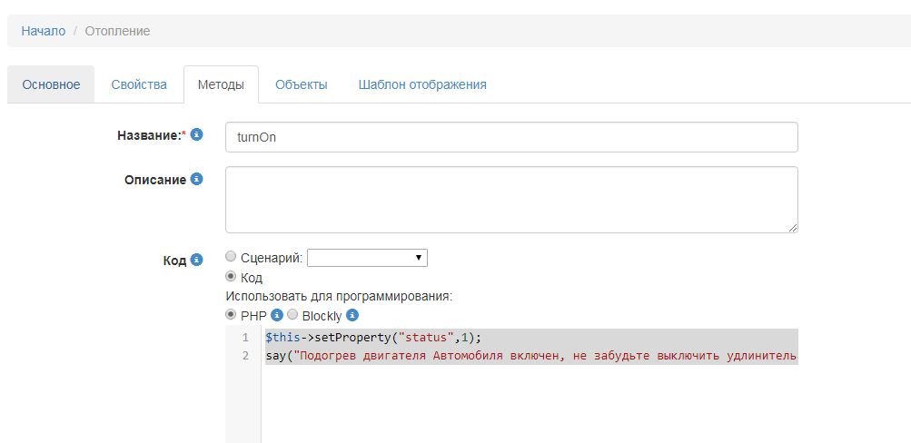Image resolution: width=911 pixels, height=443 pixels.
Task: Select the Сценарий radio button
Action: (x=231, y=257)
